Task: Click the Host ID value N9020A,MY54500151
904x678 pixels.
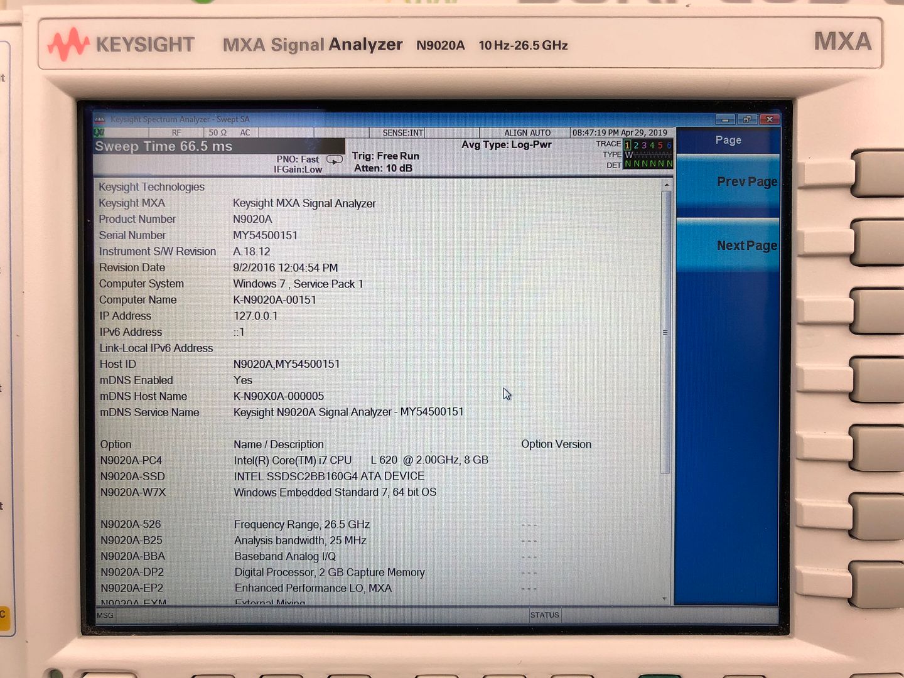Action: pyautogui.click(x=286, y=364)
